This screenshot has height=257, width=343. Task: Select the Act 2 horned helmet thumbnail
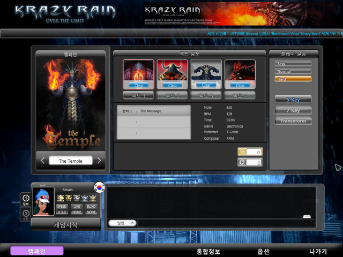173,74
